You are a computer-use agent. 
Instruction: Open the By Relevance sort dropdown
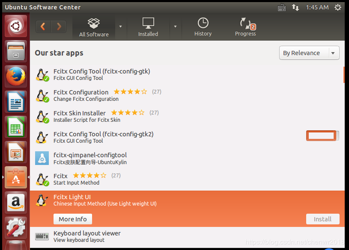[309, 53]
